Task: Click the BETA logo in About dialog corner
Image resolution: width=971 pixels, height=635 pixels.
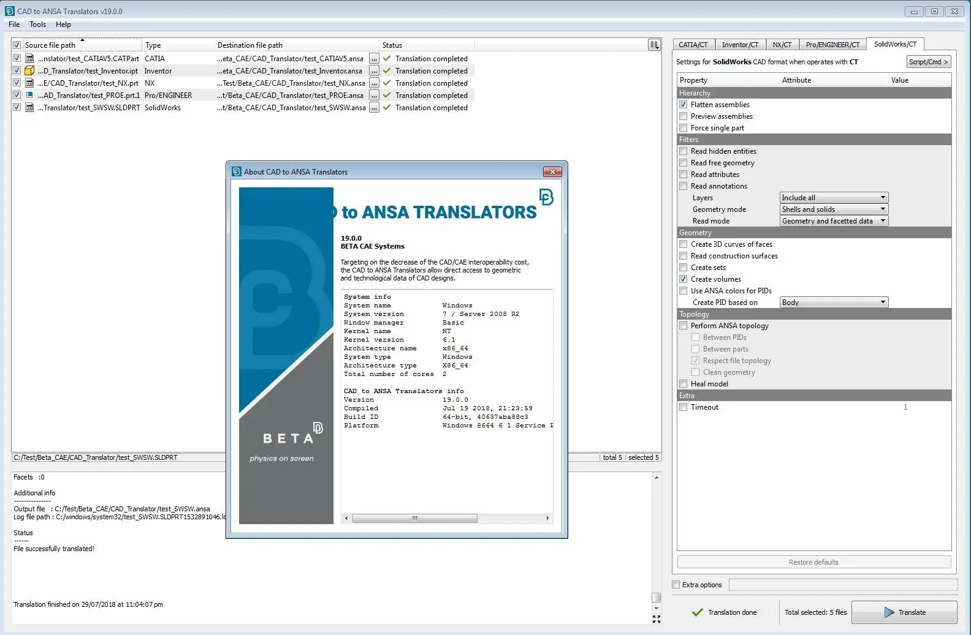Action: [x=546, y=197]
